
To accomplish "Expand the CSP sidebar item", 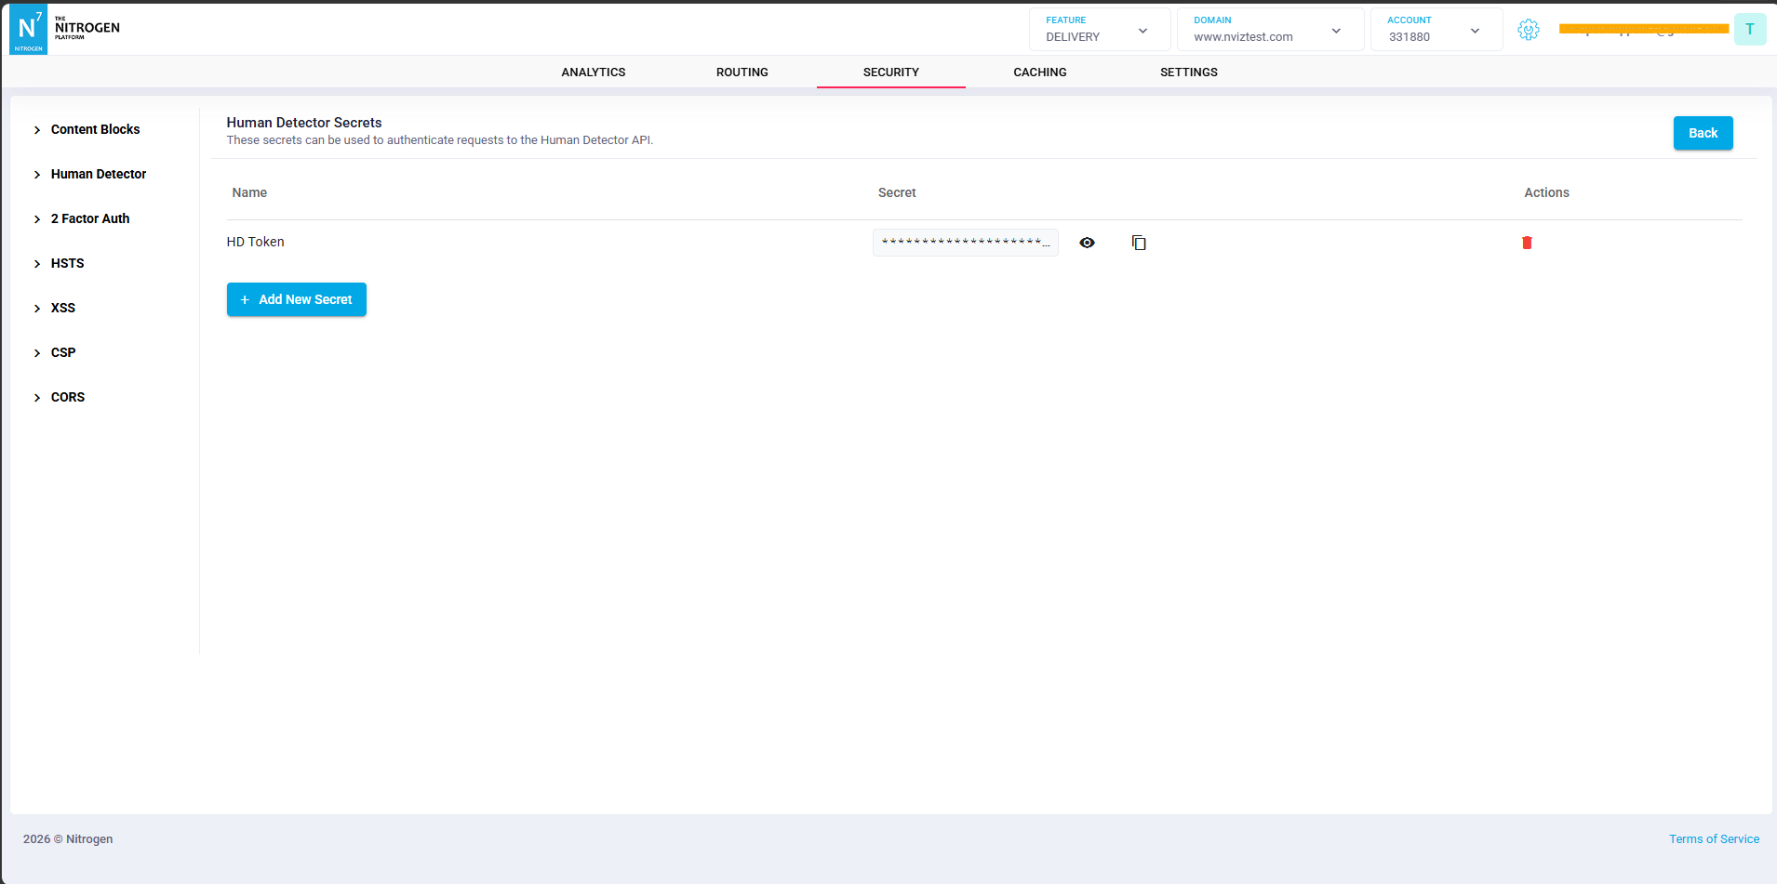I will click(x=54, y=352).
